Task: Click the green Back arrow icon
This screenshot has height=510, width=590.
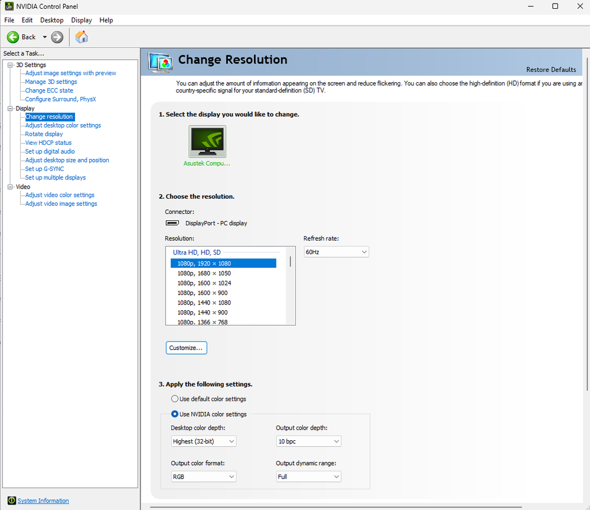Action: (x=13, y=37)
